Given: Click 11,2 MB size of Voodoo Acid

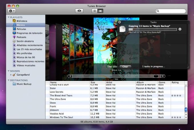Looking at the screenshot, I should tap(95, 114).
